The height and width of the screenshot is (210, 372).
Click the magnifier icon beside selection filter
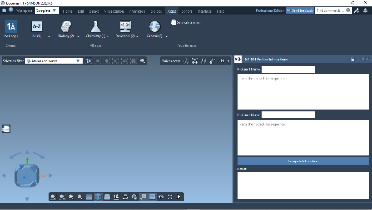[143, 60]
